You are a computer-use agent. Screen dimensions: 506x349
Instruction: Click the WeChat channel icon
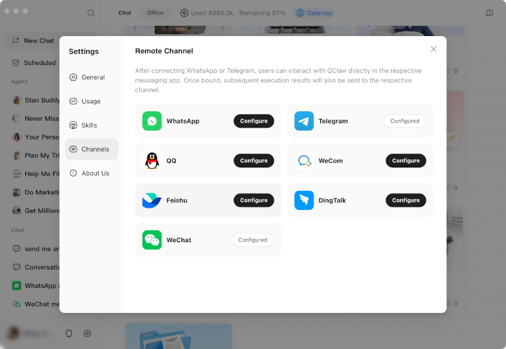click(152, 240)
